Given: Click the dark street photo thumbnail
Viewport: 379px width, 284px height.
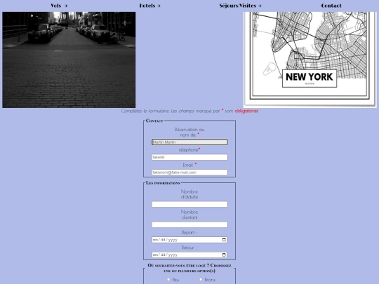Looking at the screenshot, I should tap(69, 60).
